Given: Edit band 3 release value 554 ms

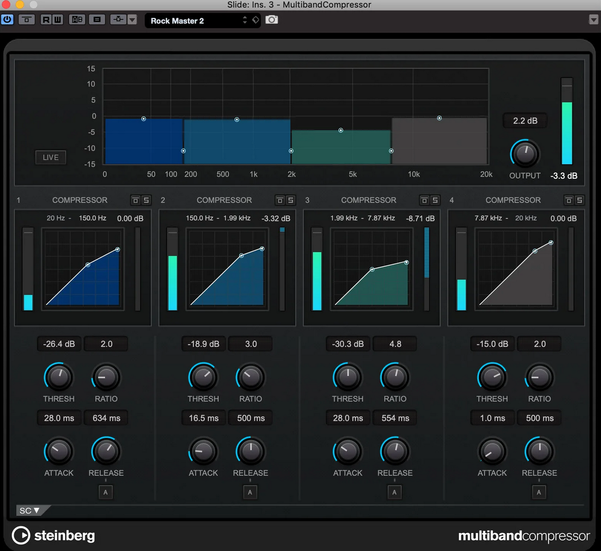Looking at the screenshot, I should pyautogui.click(x=395, y=418).
